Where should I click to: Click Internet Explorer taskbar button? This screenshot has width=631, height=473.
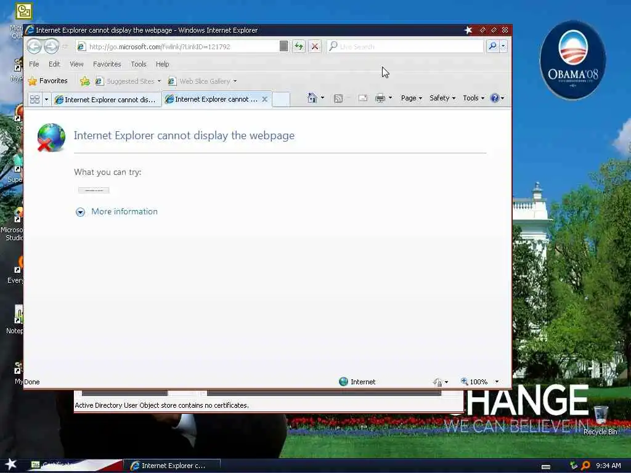coord(171,466)
